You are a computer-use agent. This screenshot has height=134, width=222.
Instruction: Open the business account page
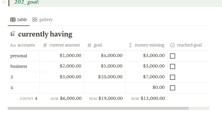[x=19, y=66]
